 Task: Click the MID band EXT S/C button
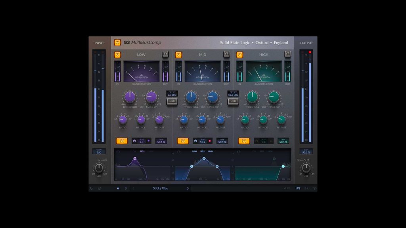183,141
